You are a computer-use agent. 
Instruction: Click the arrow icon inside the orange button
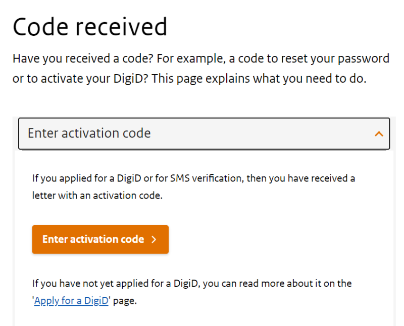pyautogui.click(x=154, y=239)
